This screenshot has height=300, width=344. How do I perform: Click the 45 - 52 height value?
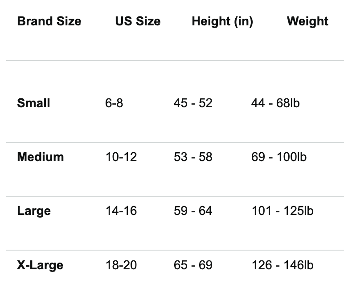(193, 103)
